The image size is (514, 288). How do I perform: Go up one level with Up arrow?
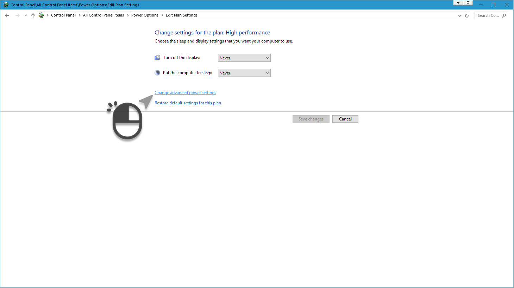click(x=33, y=15)
